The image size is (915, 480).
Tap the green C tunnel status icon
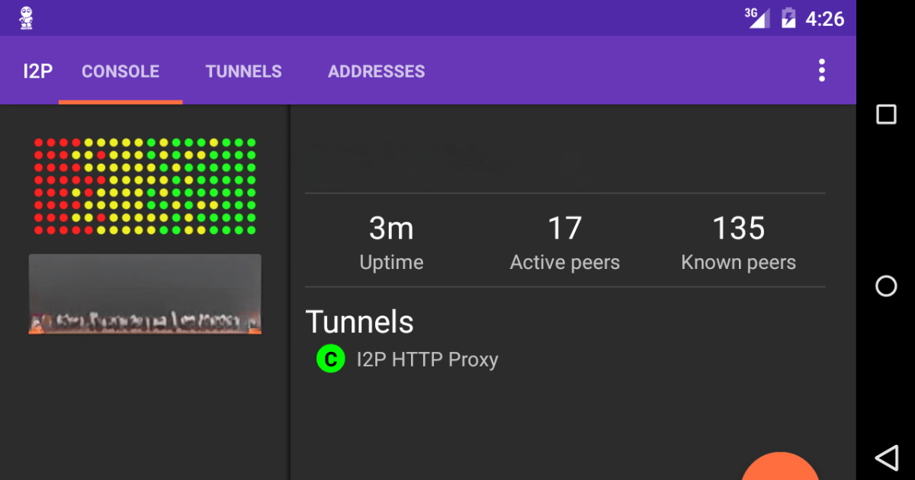click(330, 360)
